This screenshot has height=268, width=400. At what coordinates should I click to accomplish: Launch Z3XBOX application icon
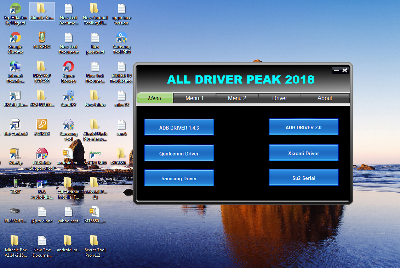tap(42, 127)
